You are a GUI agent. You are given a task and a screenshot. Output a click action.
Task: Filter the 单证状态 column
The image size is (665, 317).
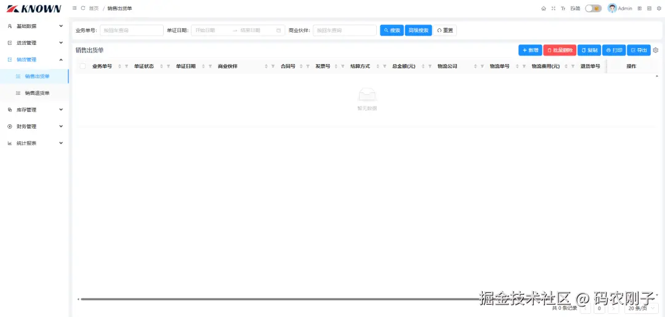(168, 66)
